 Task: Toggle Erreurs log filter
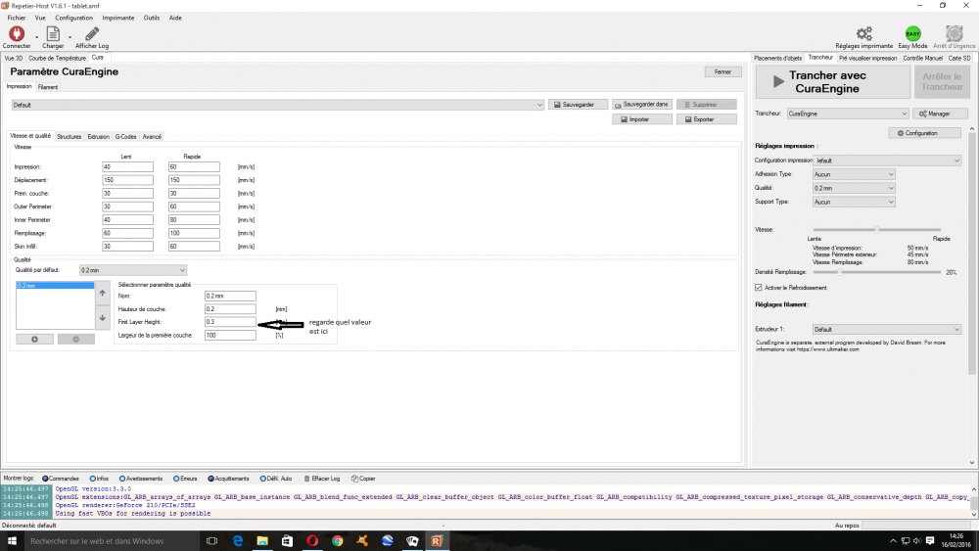185,479
